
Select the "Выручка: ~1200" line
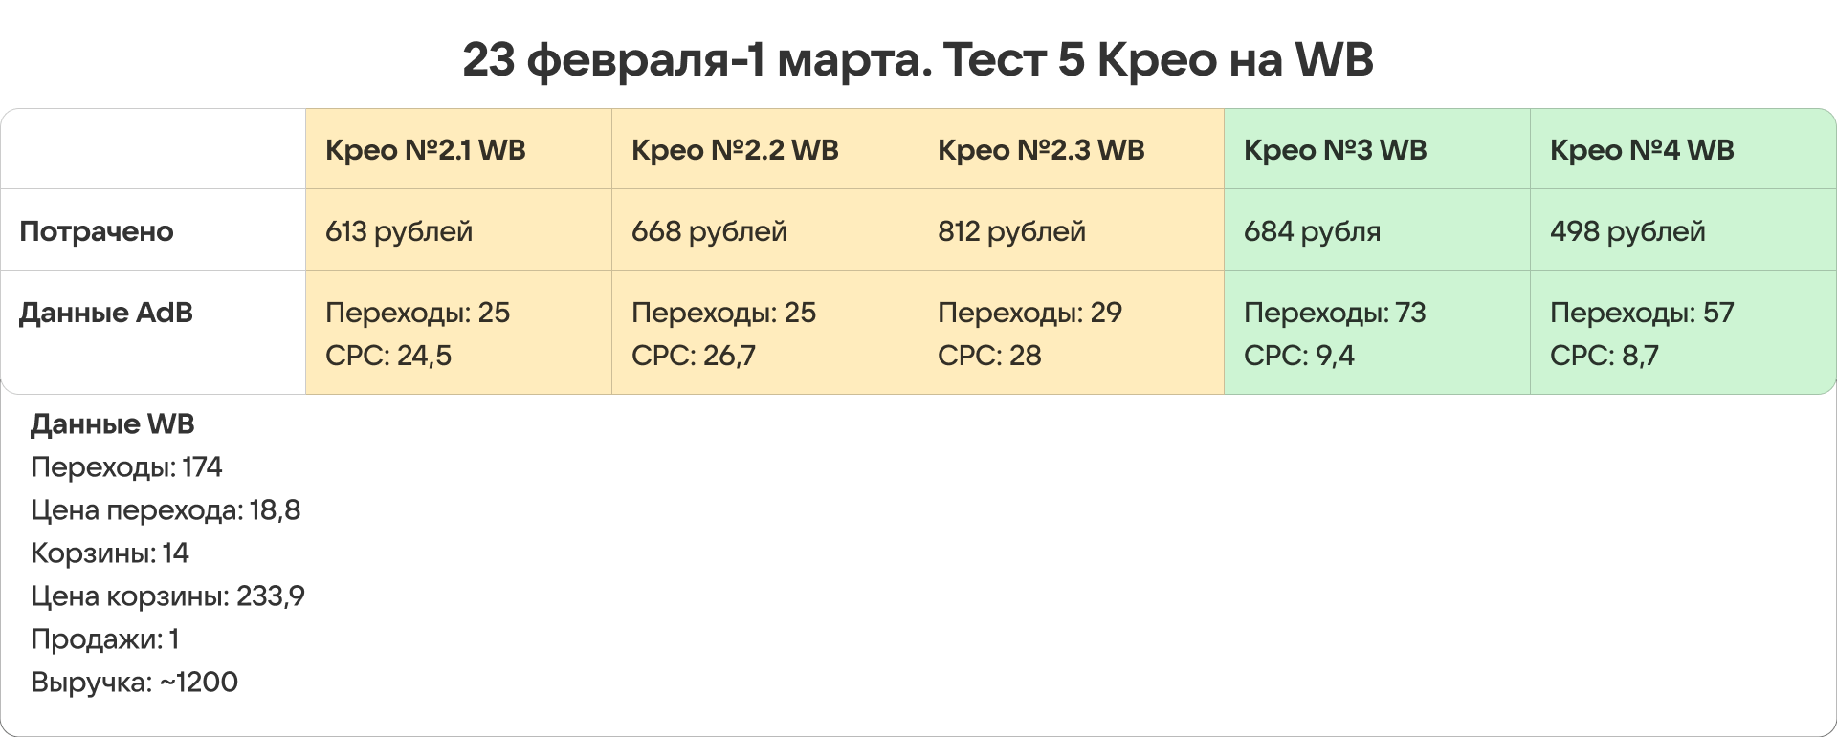click(134, 683)
